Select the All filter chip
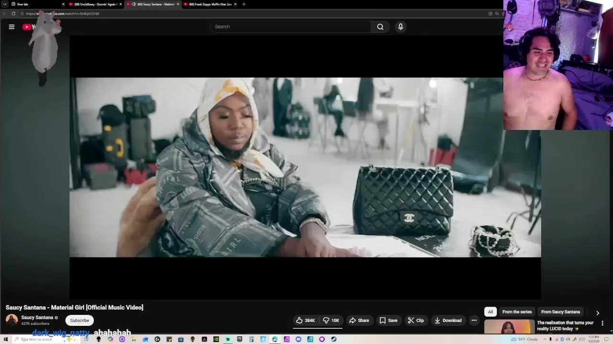The image size is (613, 344). (490, 312)
